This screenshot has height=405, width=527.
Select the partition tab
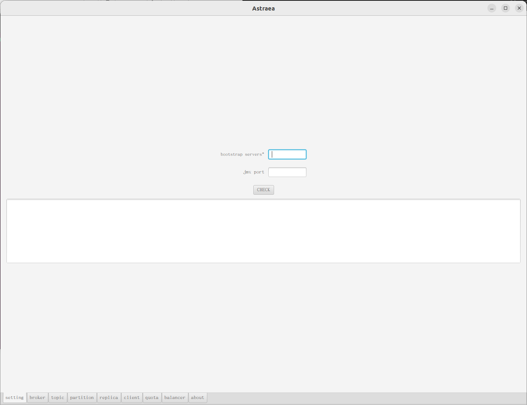[x=82, y=397]
